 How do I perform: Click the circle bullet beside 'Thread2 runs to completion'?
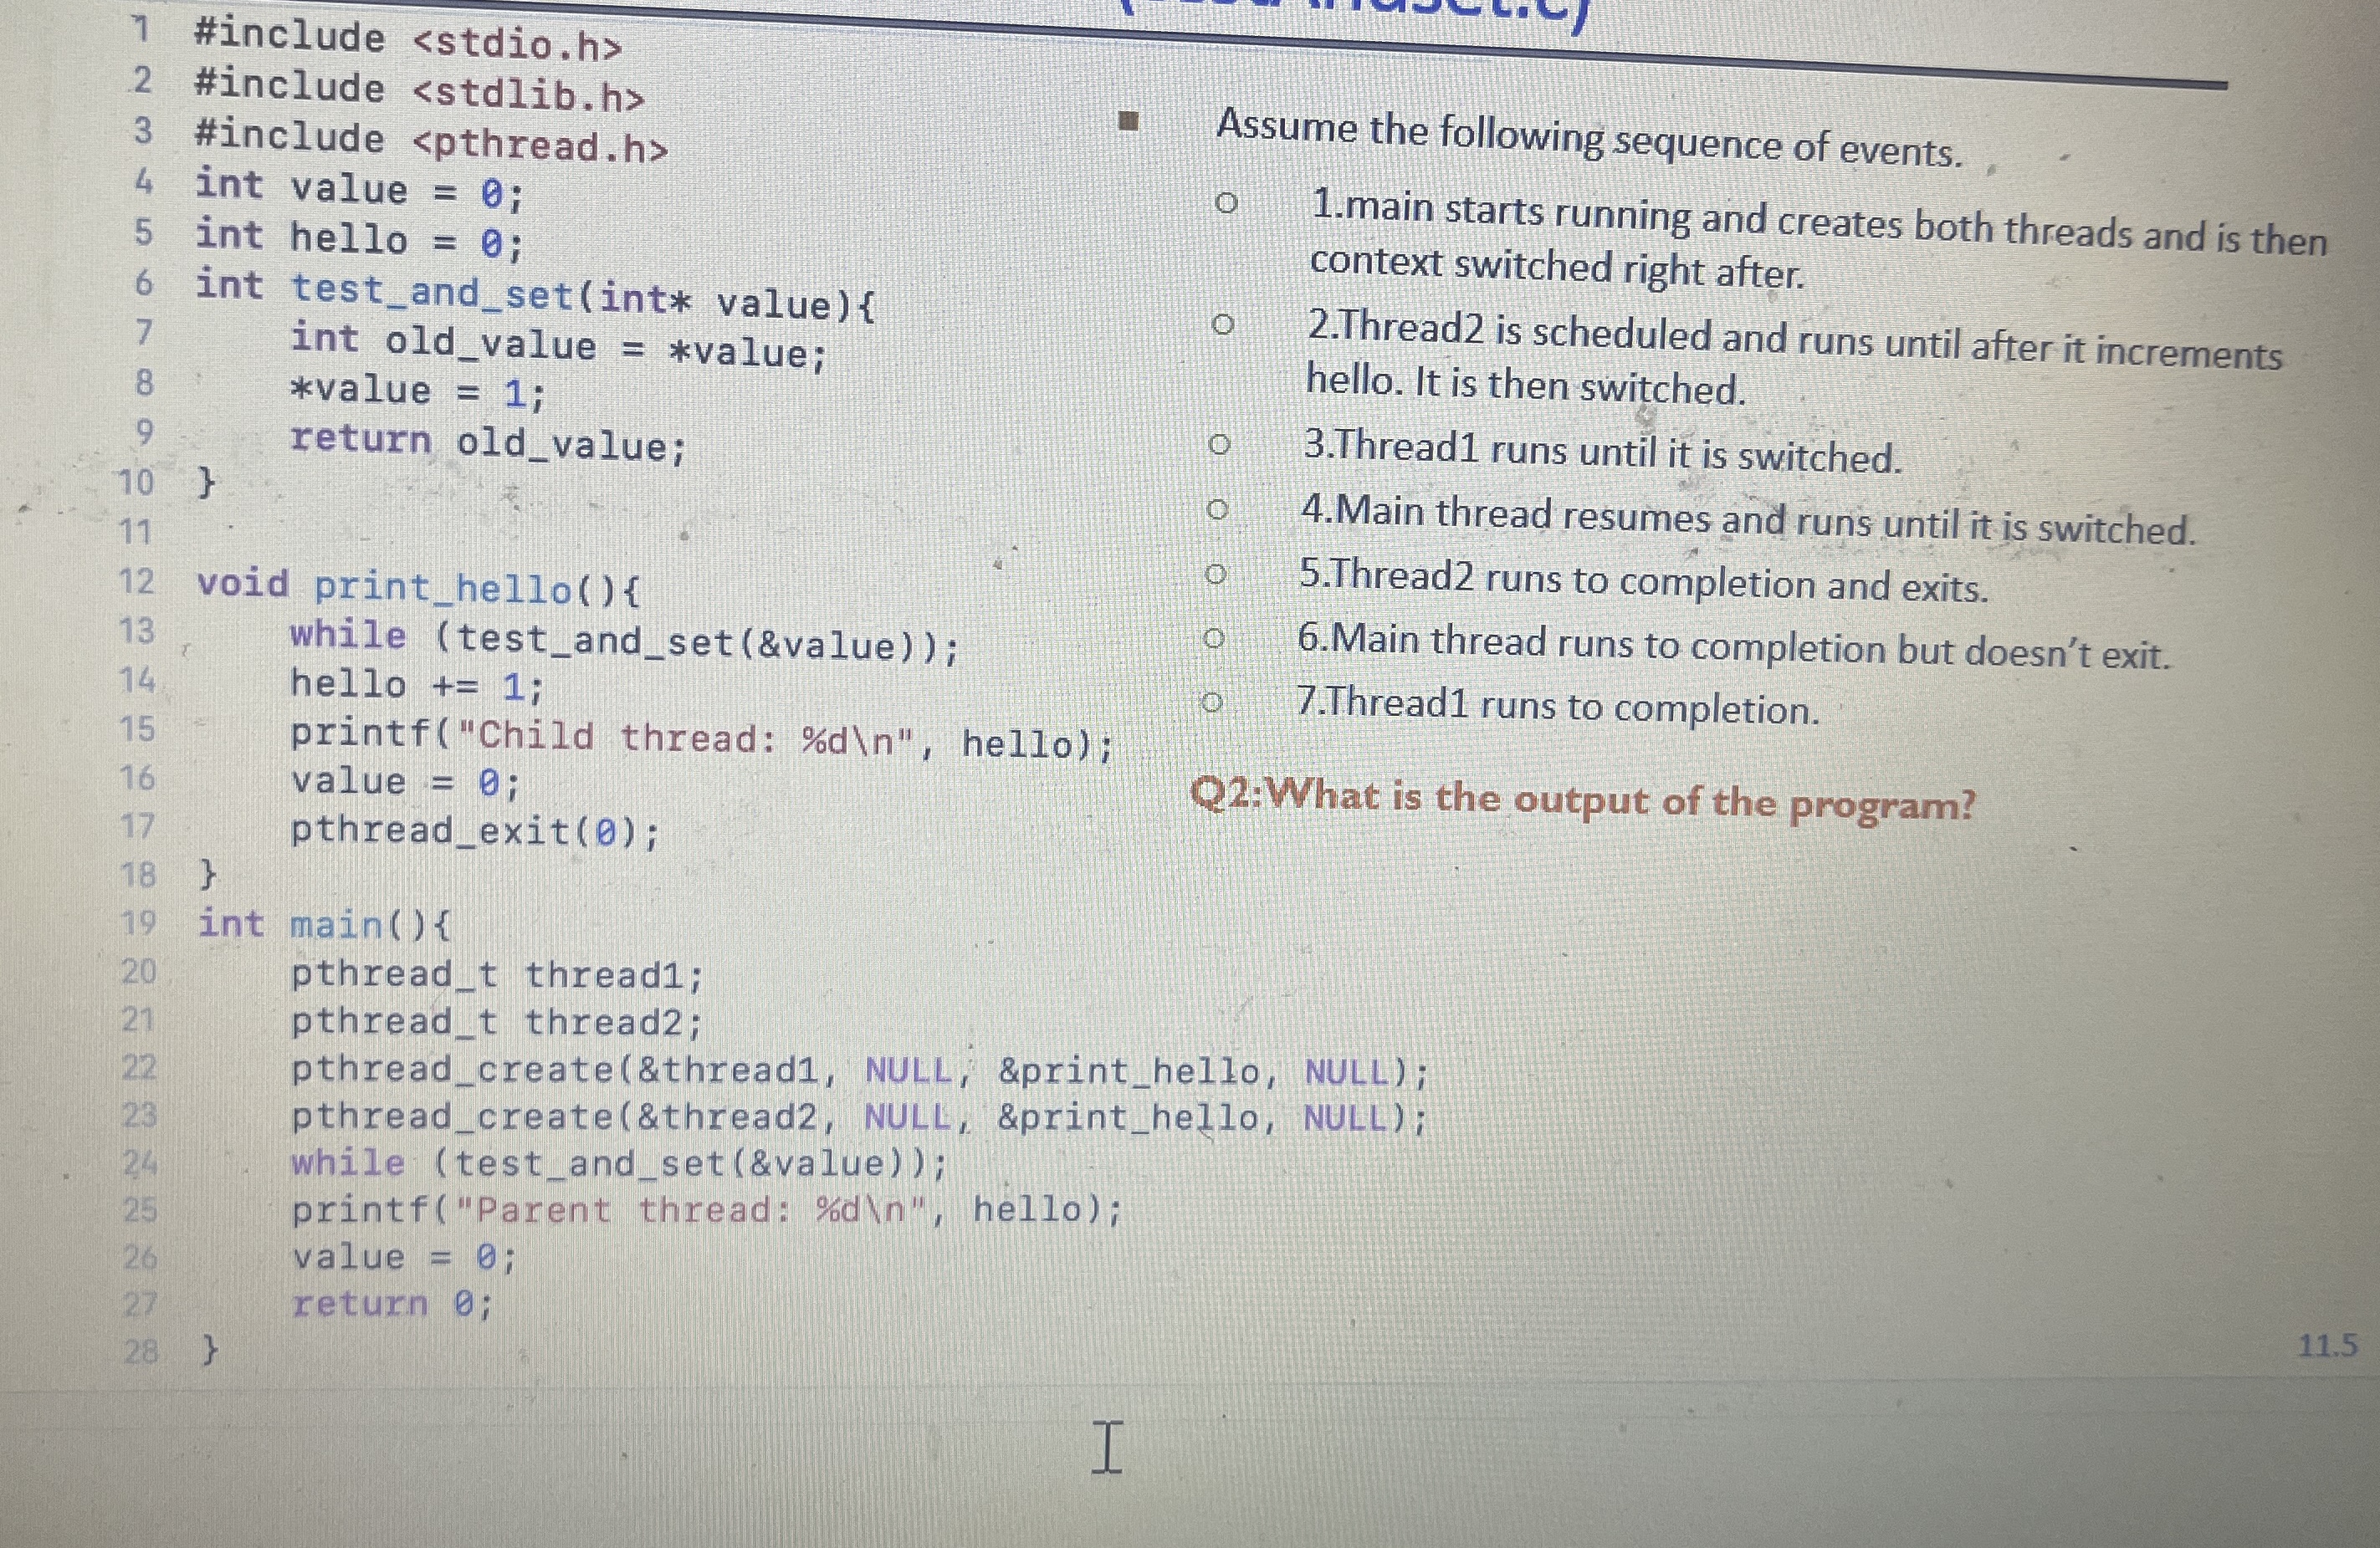point(1215,574)
